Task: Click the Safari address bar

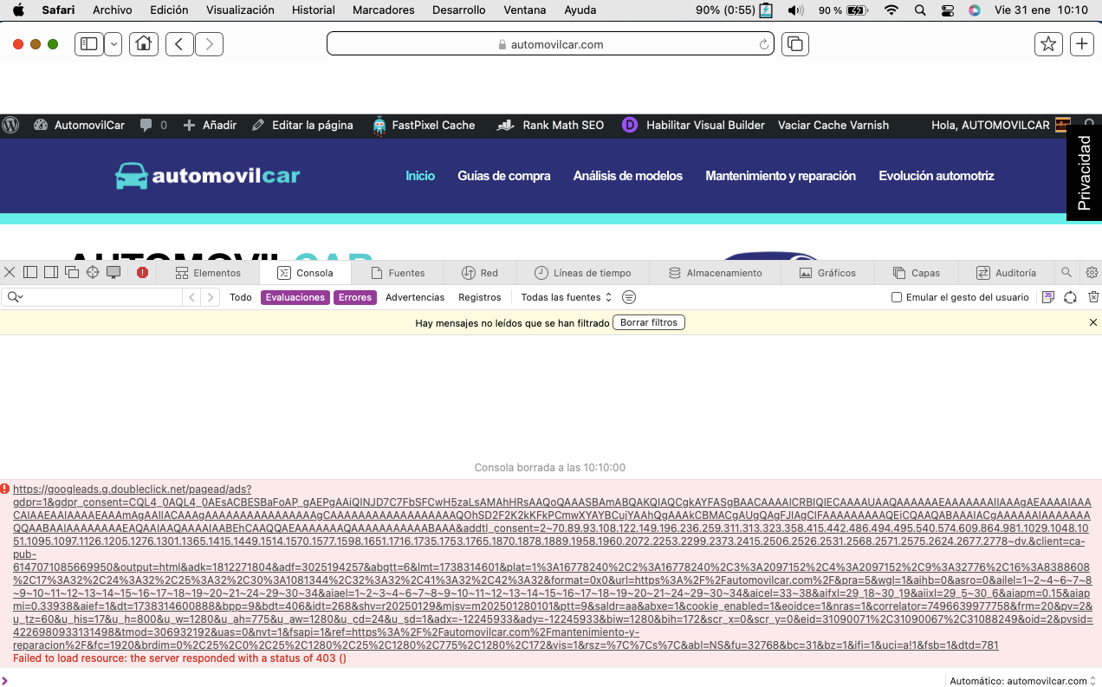Action: (x=550, y=44)
